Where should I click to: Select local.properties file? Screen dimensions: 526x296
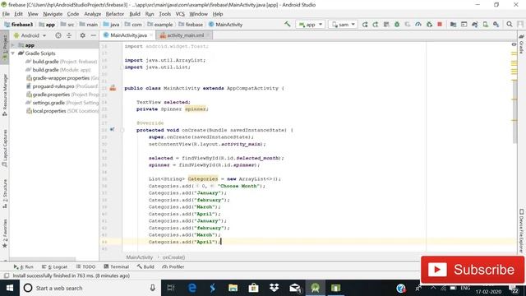[62, 111]
